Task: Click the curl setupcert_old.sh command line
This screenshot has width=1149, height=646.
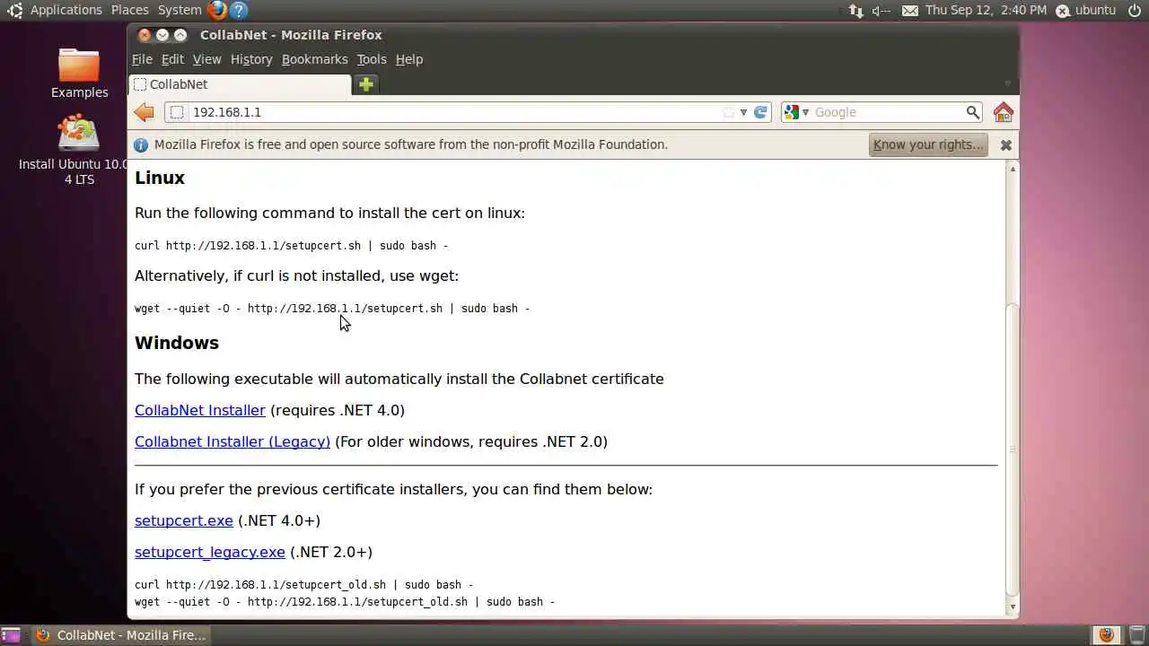Action: tap(303, 584)
